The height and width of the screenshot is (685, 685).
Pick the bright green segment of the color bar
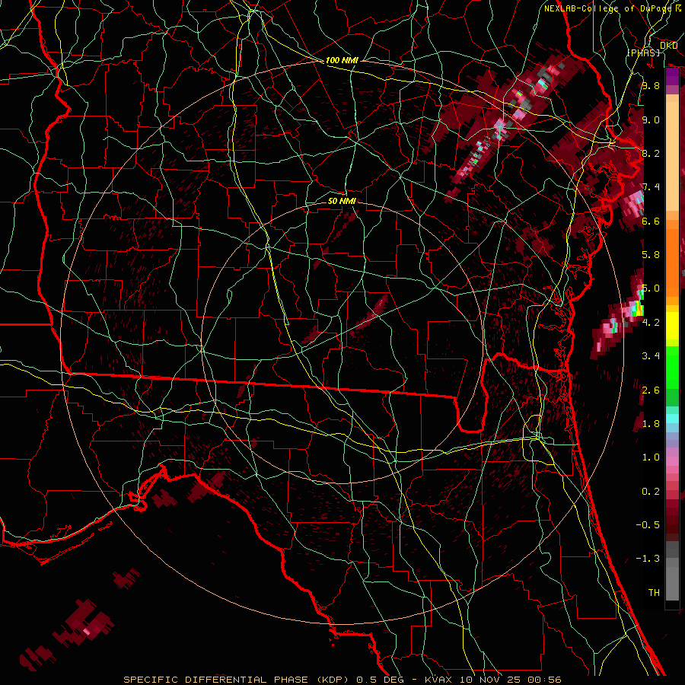pyautogui.click(x=672, y=369)
